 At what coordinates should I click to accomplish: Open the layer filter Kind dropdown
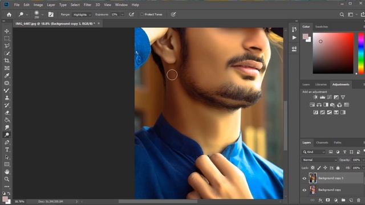click(314, 152)
